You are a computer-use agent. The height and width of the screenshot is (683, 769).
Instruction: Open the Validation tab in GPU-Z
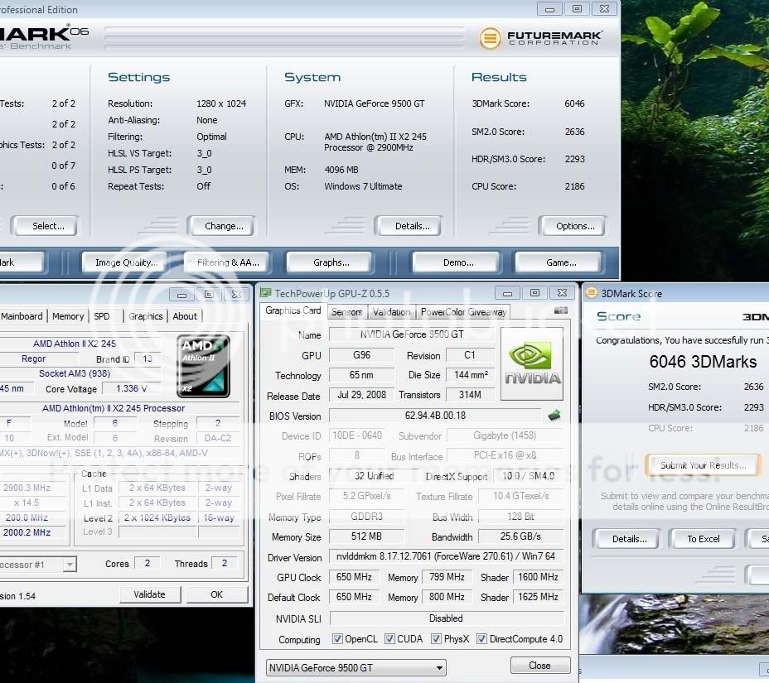coord(392,312)
